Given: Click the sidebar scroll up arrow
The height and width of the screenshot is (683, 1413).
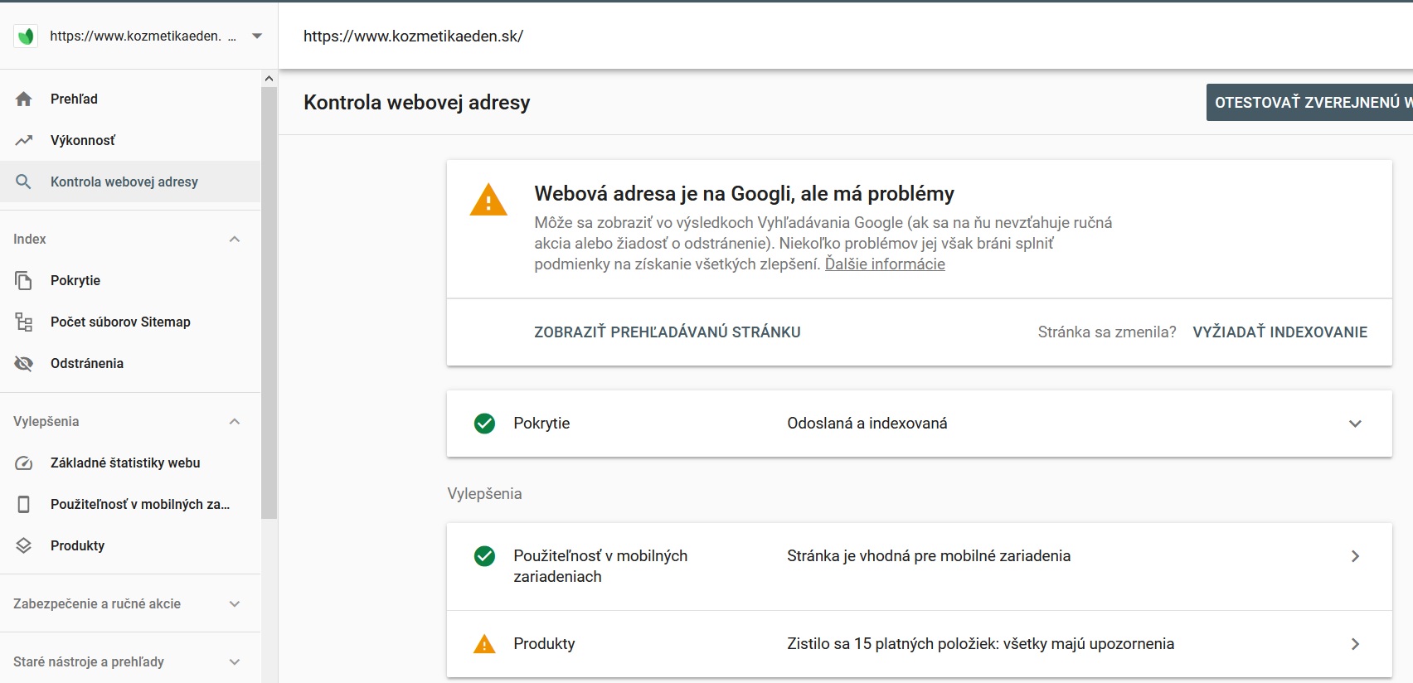Looking at the screenshot, I should pyautogui.click(x=269, y=79).
